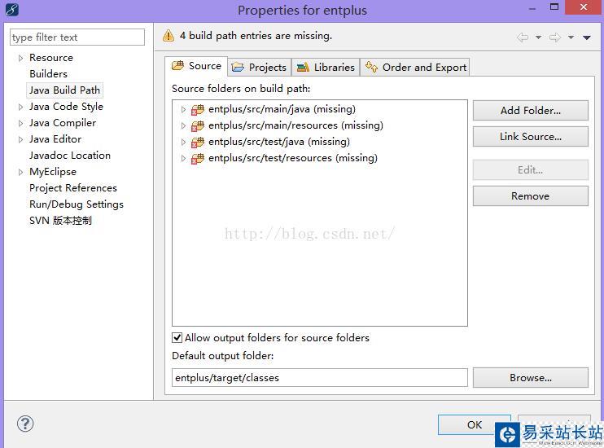Click the Add Folder... button
This screenshot has width=604, height=448.
530,111
